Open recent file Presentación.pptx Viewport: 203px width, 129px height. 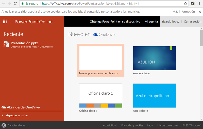point(24,43)
